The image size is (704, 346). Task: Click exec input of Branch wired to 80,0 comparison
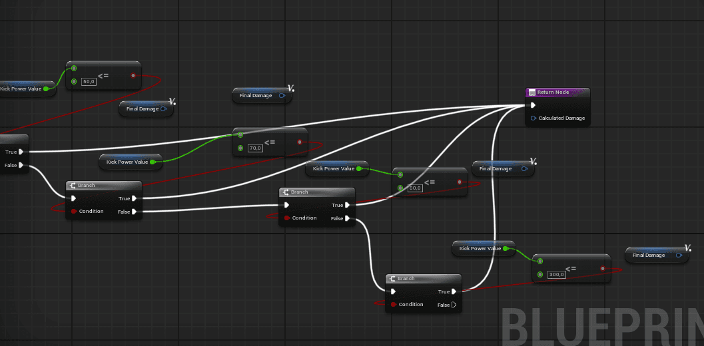(286, 205)
